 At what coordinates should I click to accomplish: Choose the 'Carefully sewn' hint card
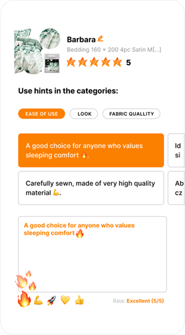(91, 188)
